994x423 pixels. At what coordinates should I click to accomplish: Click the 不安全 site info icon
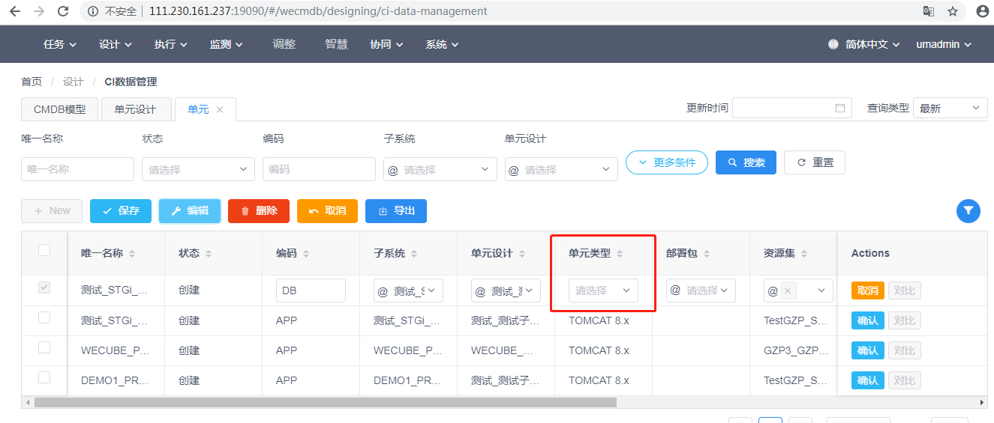click(x=93, y=11)
